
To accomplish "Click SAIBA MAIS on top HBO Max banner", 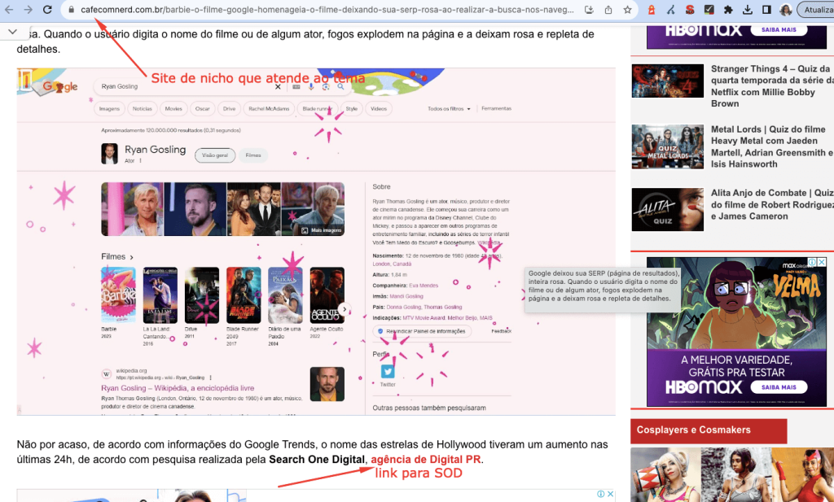I will (779, 30).
